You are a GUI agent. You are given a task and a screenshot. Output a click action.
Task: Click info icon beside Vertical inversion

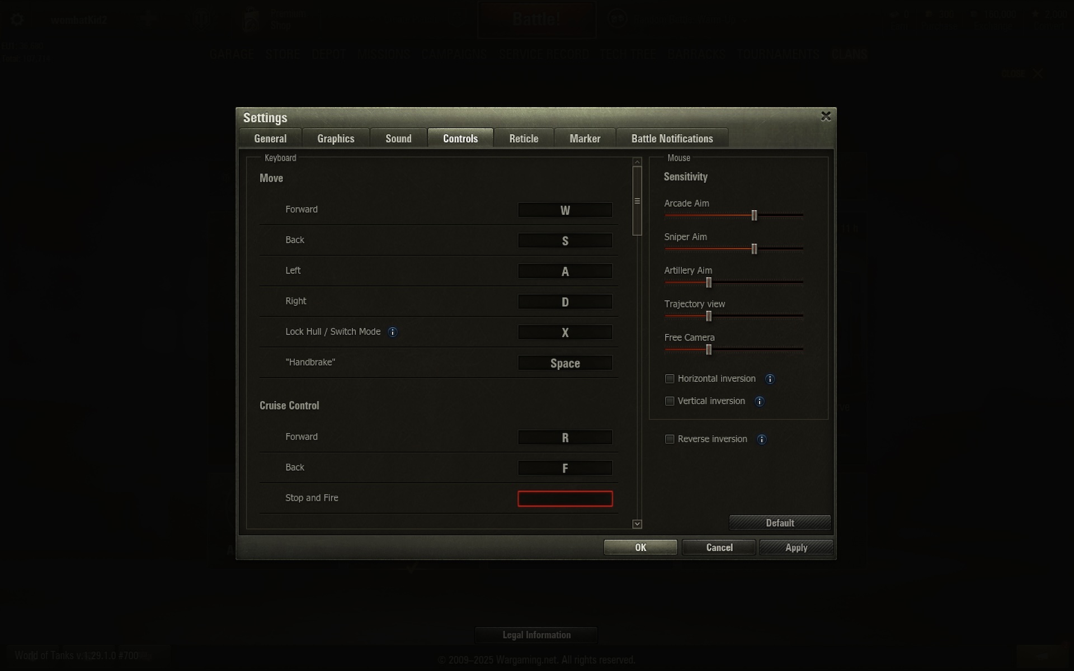pos(759,401)
